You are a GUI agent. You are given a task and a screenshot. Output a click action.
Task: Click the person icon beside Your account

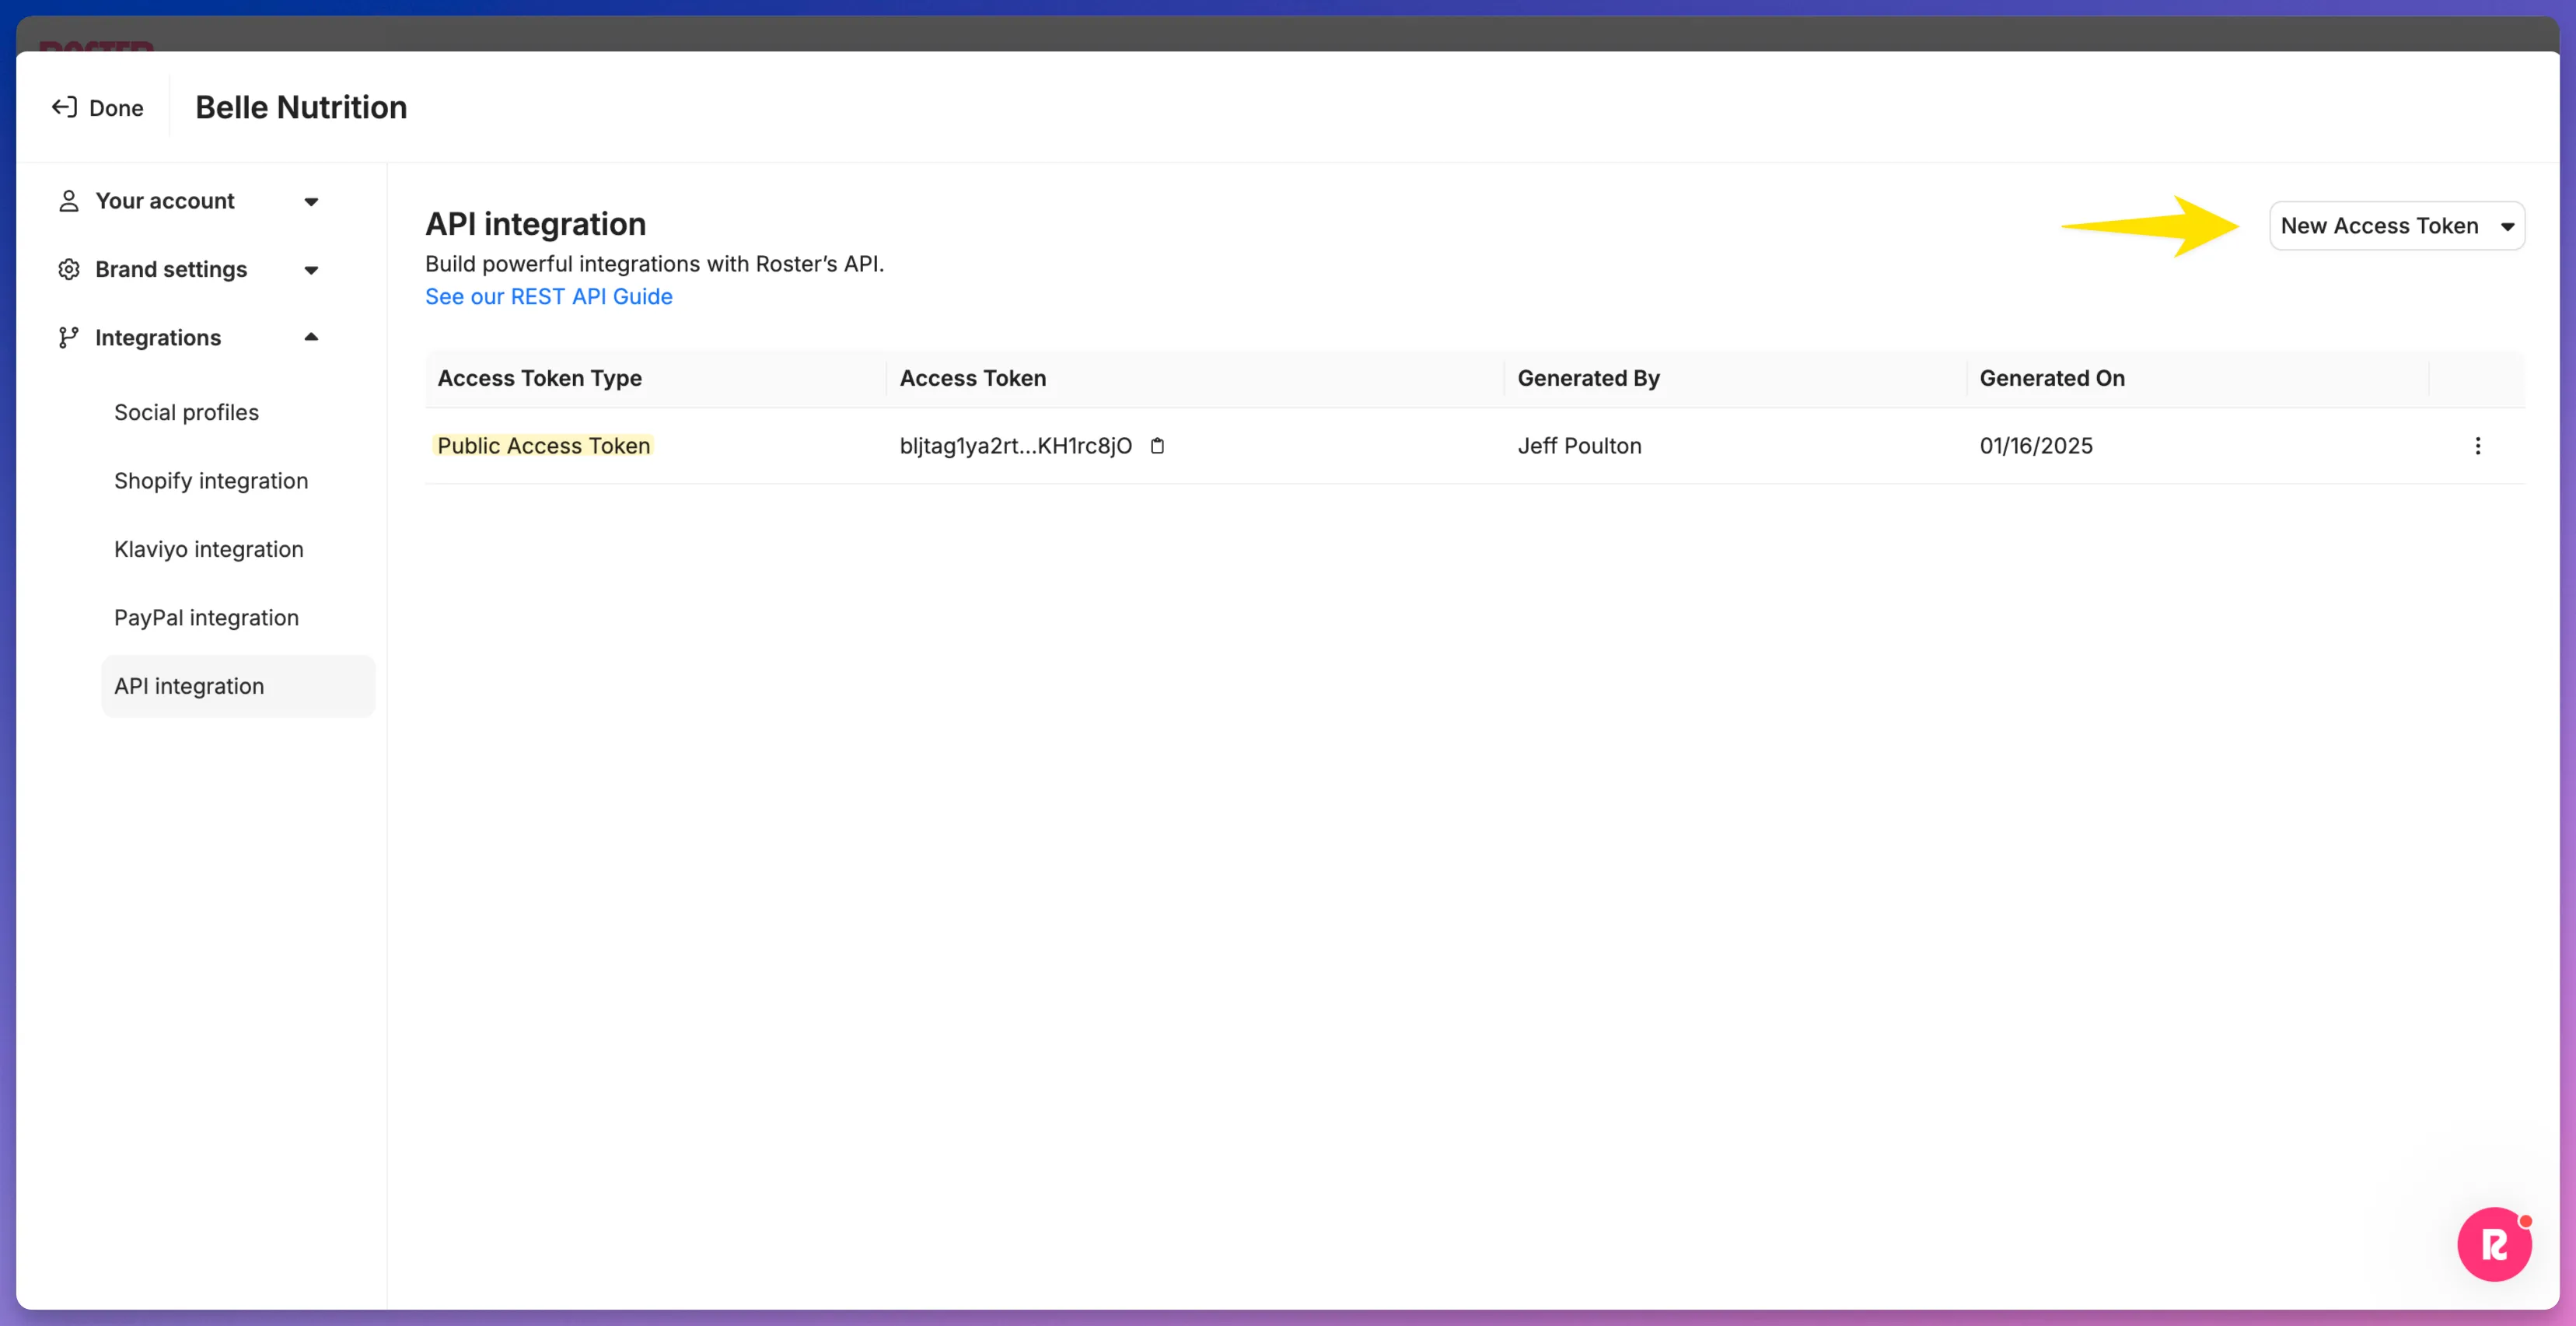point(68,201)
